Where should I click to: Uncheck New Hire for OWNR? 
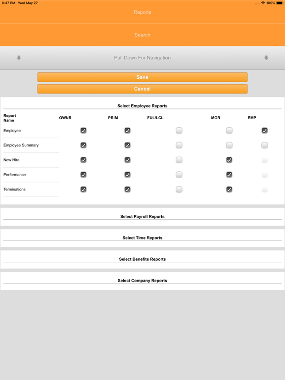click(83, 160)
